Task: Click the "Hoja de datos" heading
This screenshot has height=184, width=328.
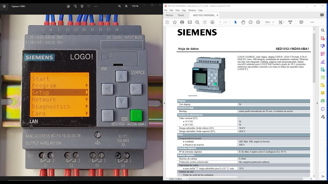Action: tap(188, 49)
